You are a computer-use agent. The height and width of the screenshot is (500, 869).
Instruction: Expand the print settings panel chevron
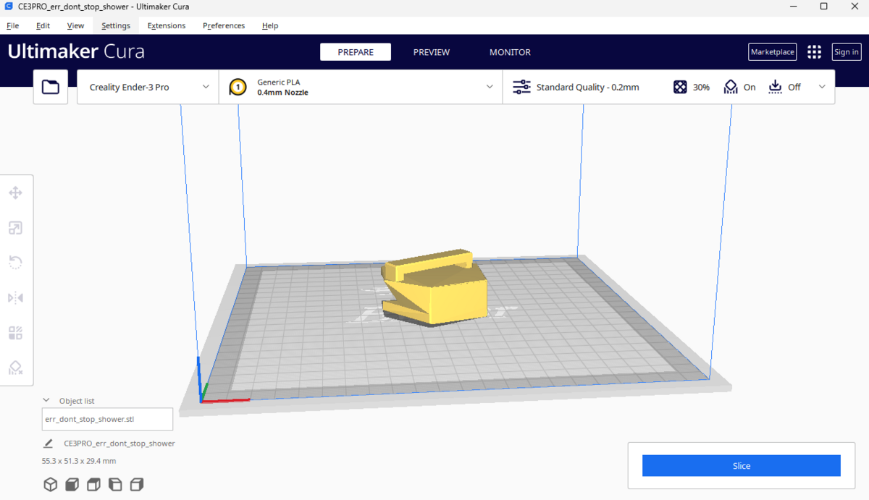click(x=822, y=87)
